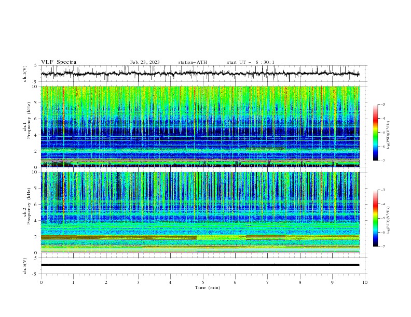Click the ch.3 flat black trace
The width and height of the screenshot is (411, 317).
(200, 265)
